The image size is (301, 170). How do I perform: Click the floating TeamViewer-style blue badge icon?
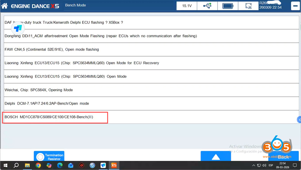(18, 29)
